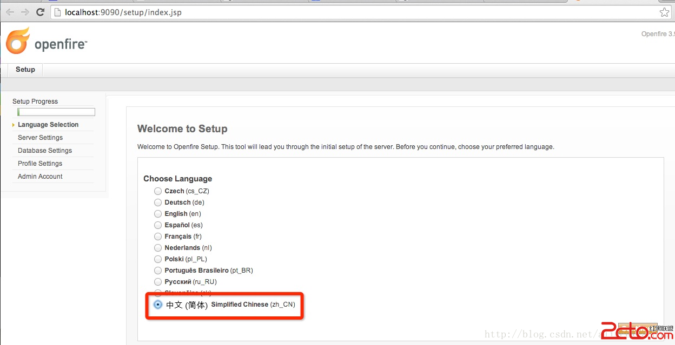Select the Русский (ru_RU) radio button
This screenshot has width=675, height=345.
(x=158, y=282)
